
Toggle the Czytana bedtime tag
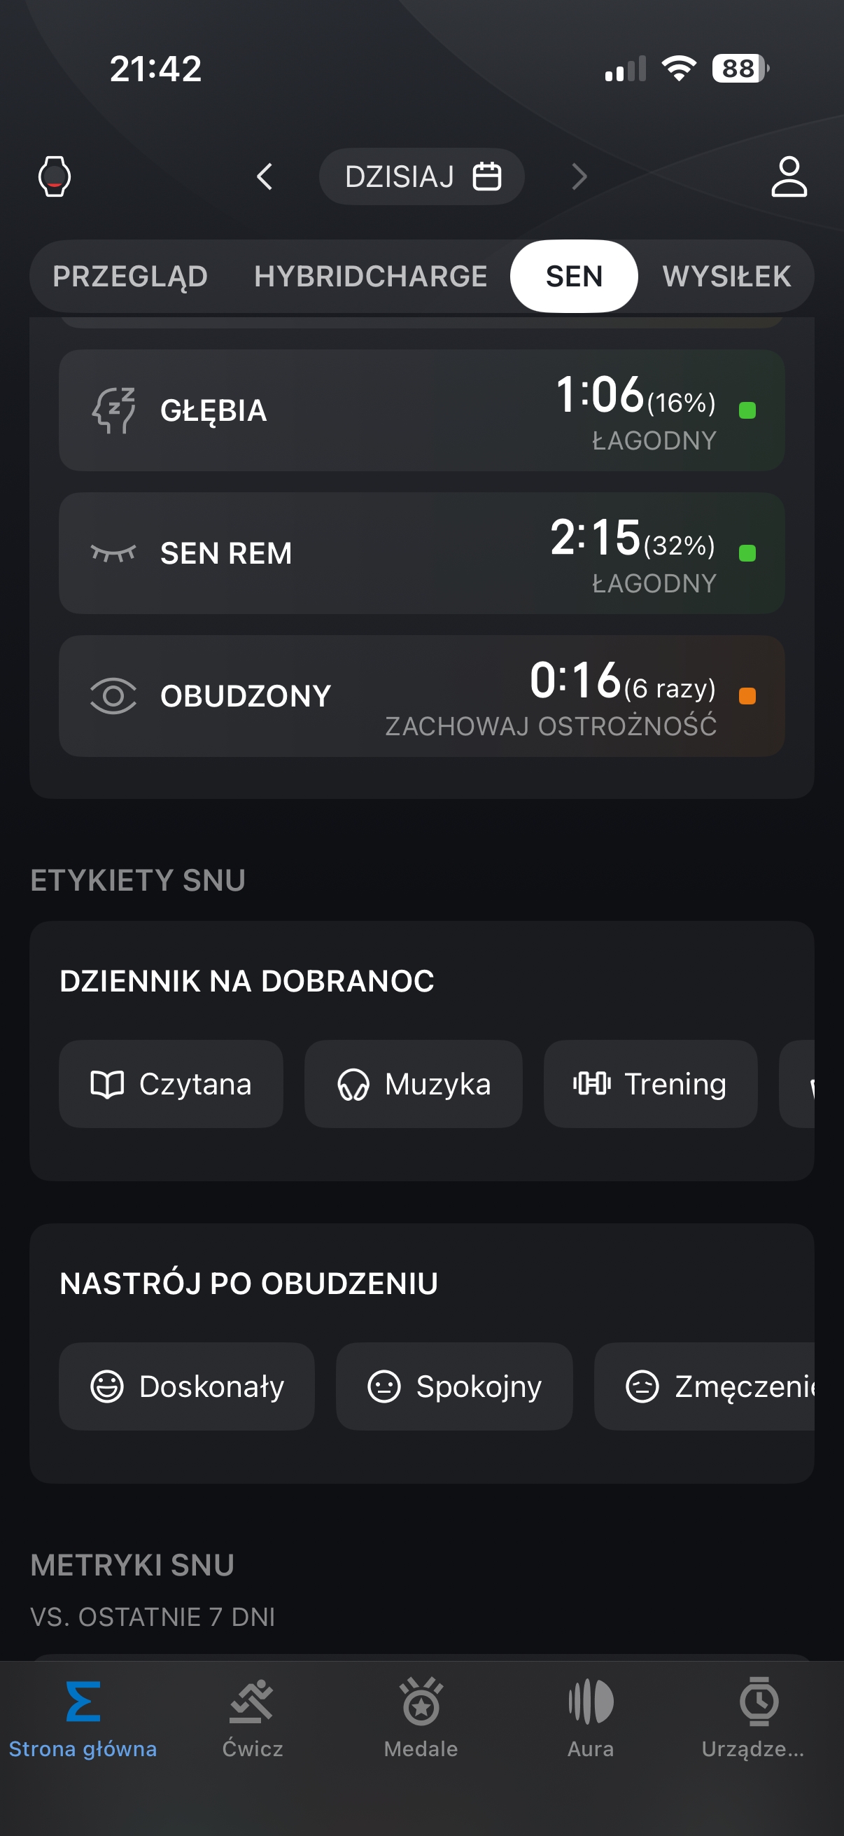click(x=171, y=1084)
